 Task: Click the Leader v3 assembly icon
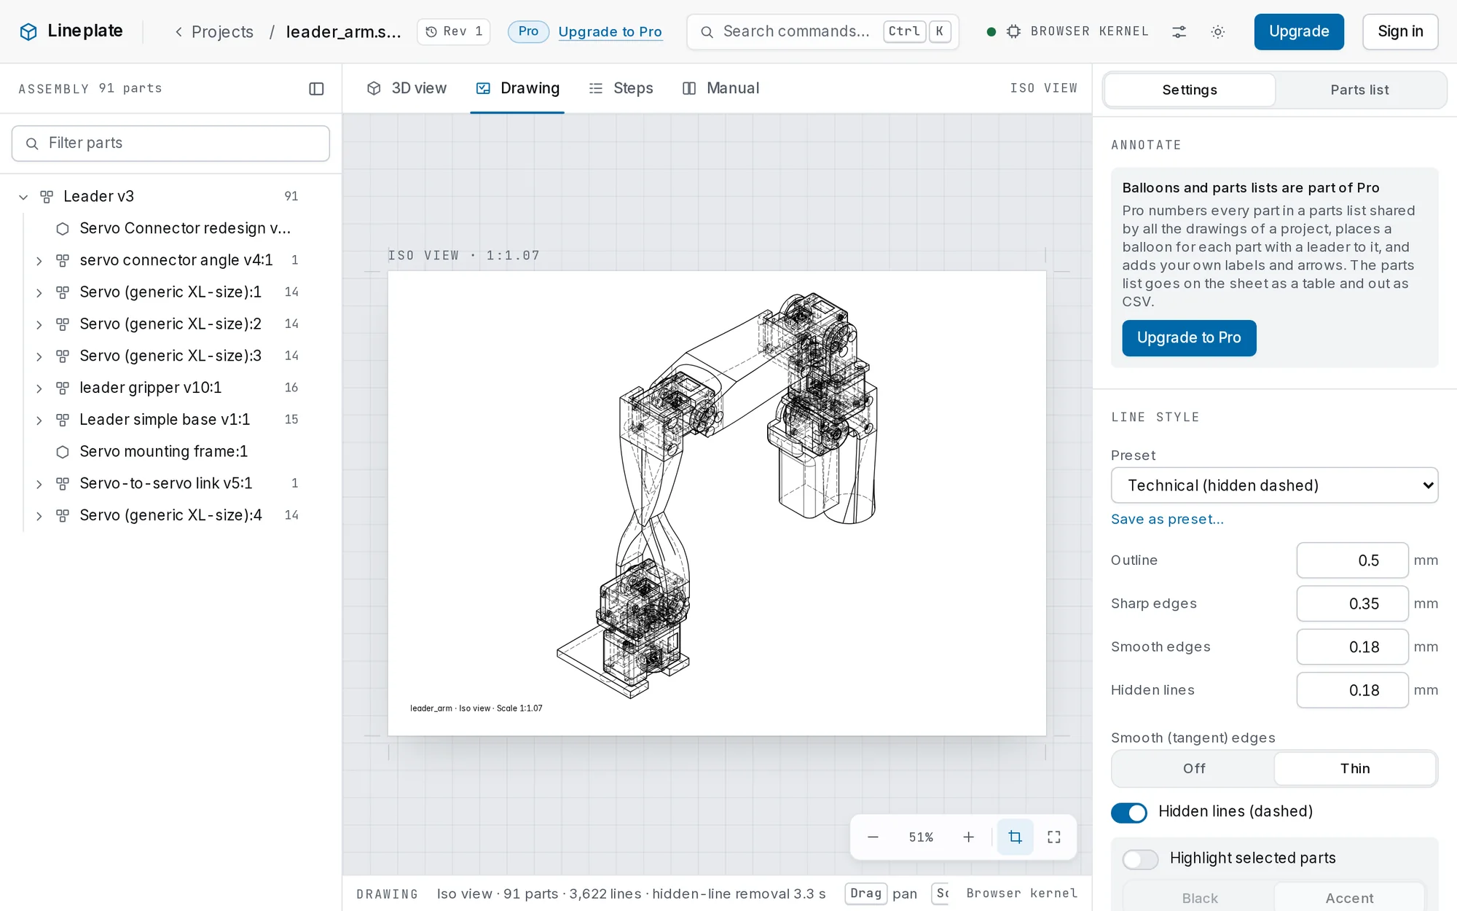tap(47, 197)
